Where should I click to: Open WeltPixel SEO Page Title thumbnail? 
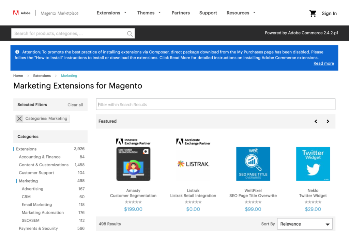pyautogui.click(x=253, y=164)
